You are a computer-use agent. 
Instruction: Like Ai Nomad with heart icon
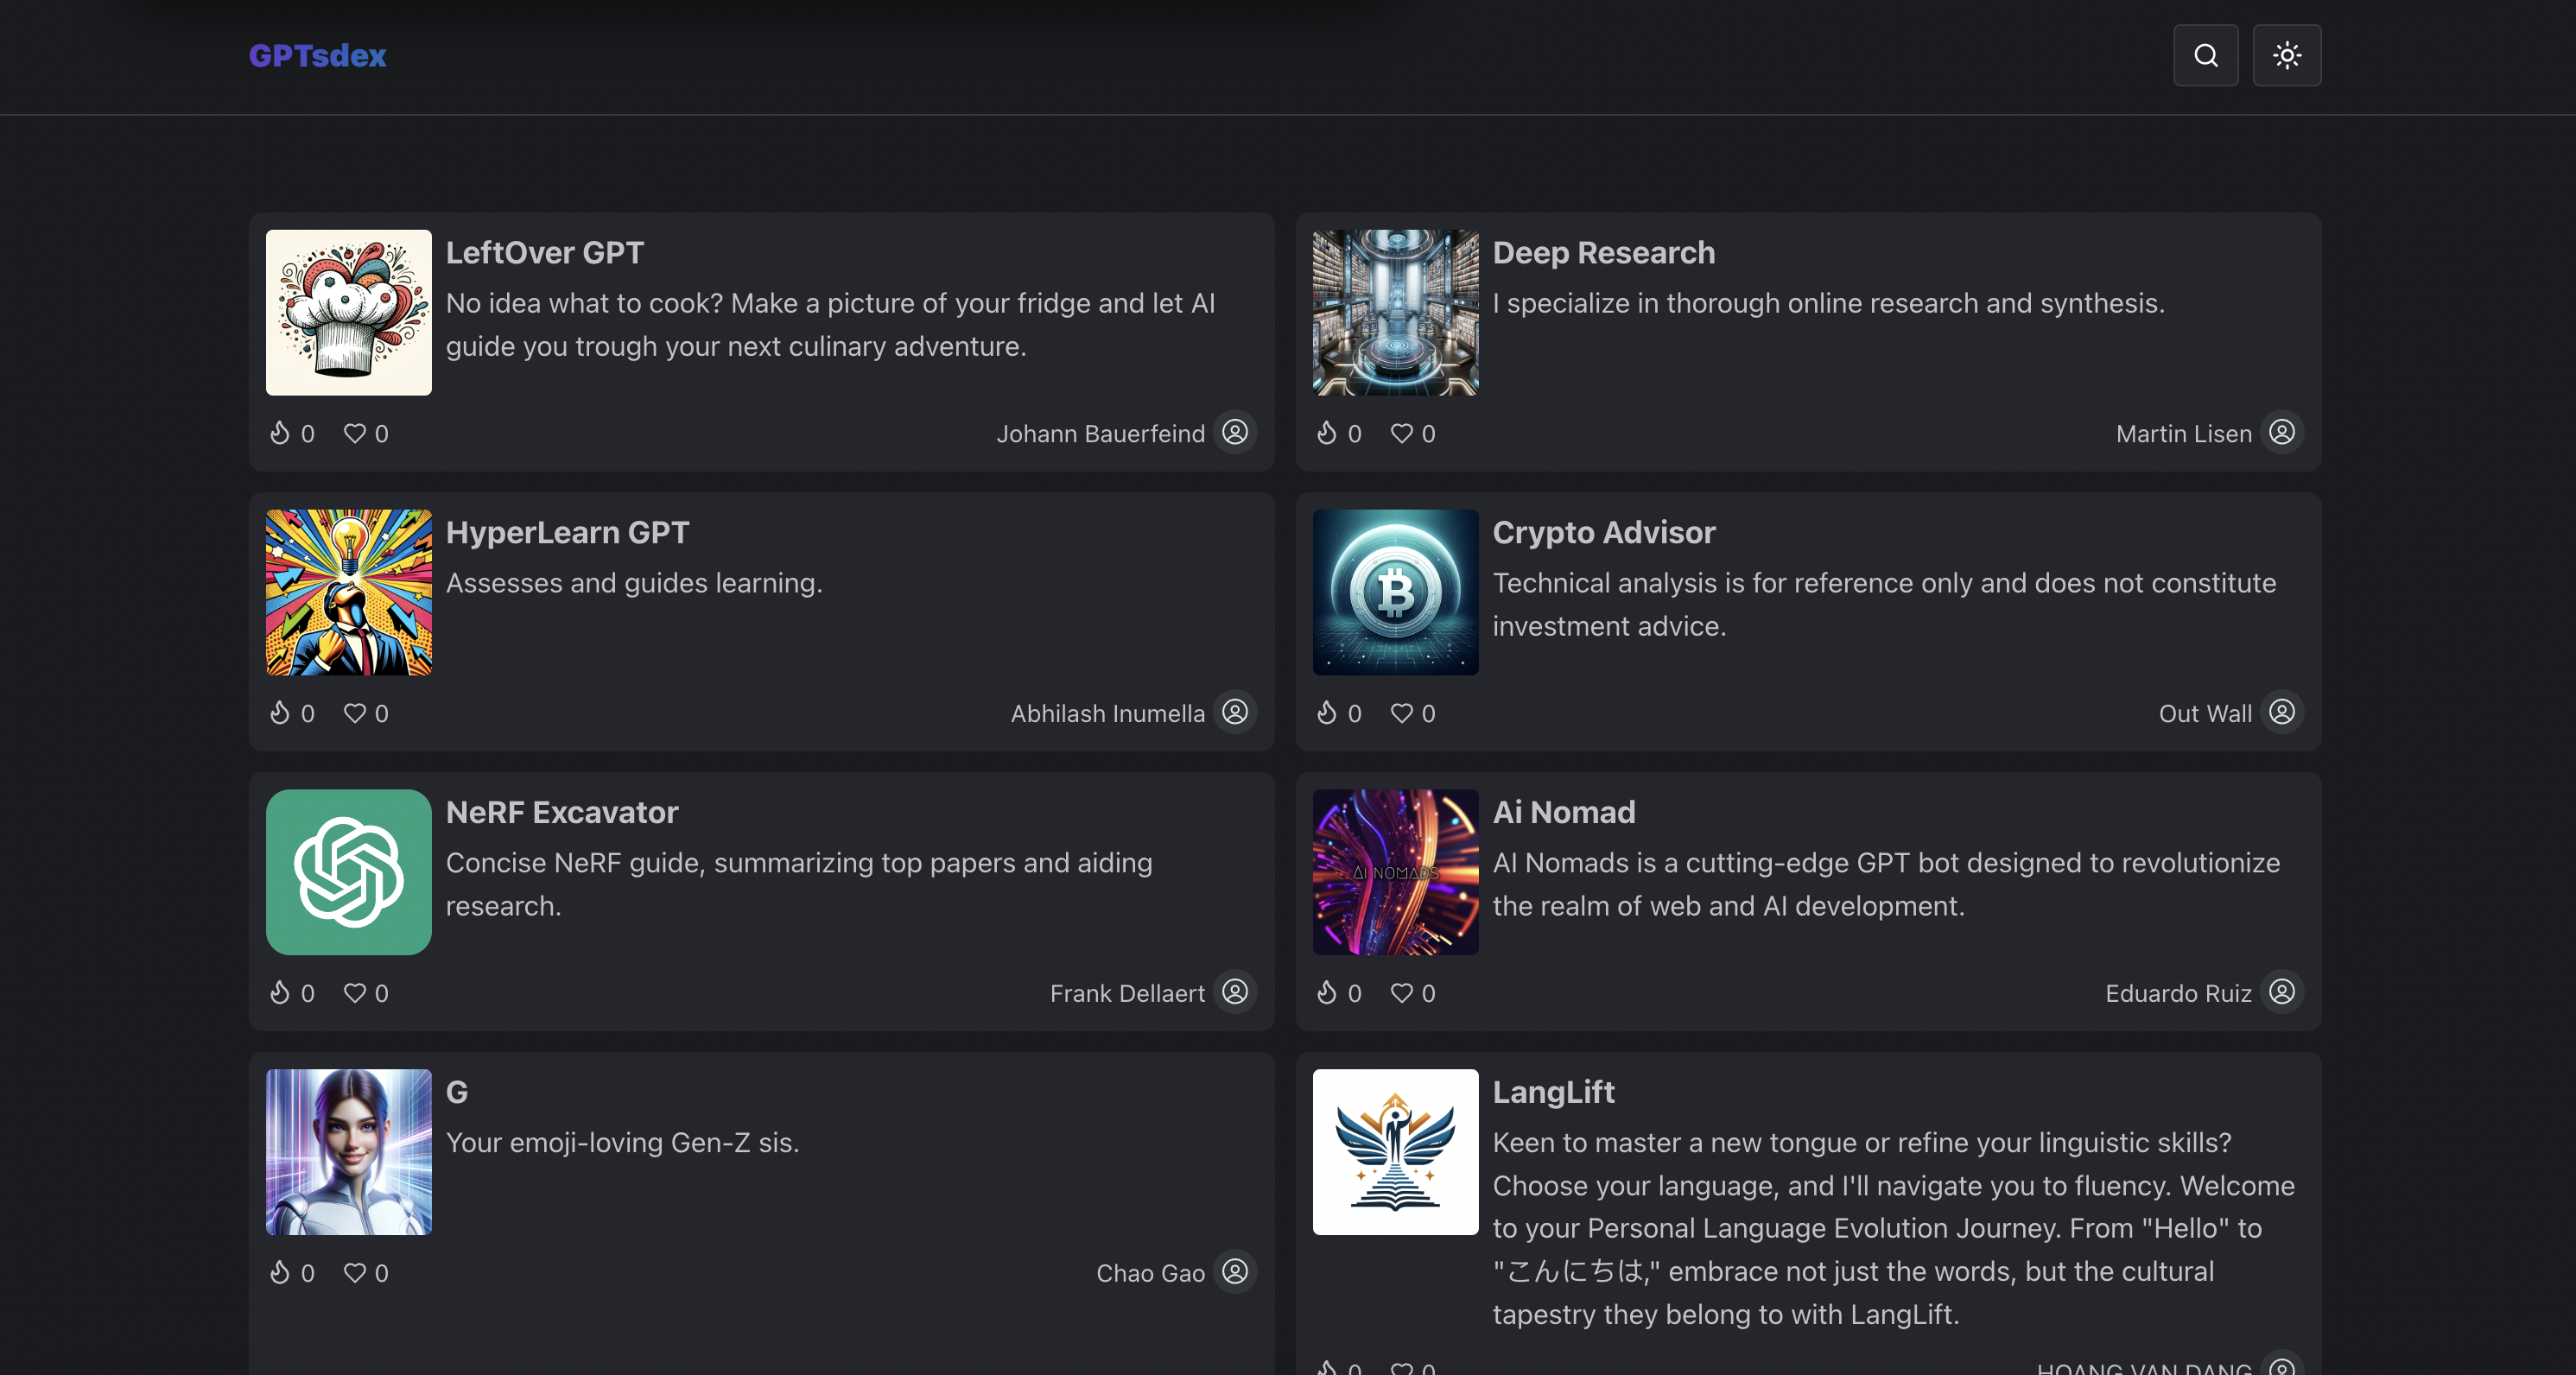coord(1401,993)
